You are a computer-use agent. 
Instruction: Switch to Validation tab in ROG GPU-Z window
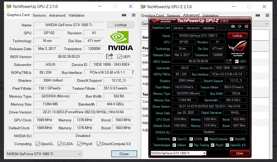tap(208, 28)
